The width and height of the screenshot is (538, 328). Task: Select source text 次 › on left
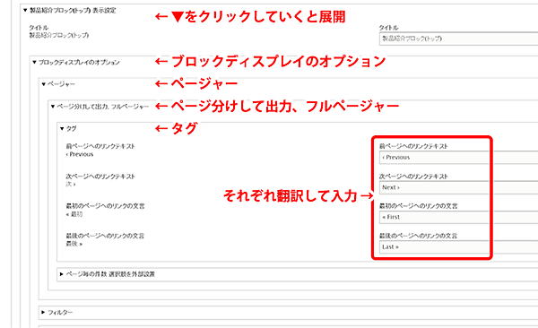pos(71,185)
